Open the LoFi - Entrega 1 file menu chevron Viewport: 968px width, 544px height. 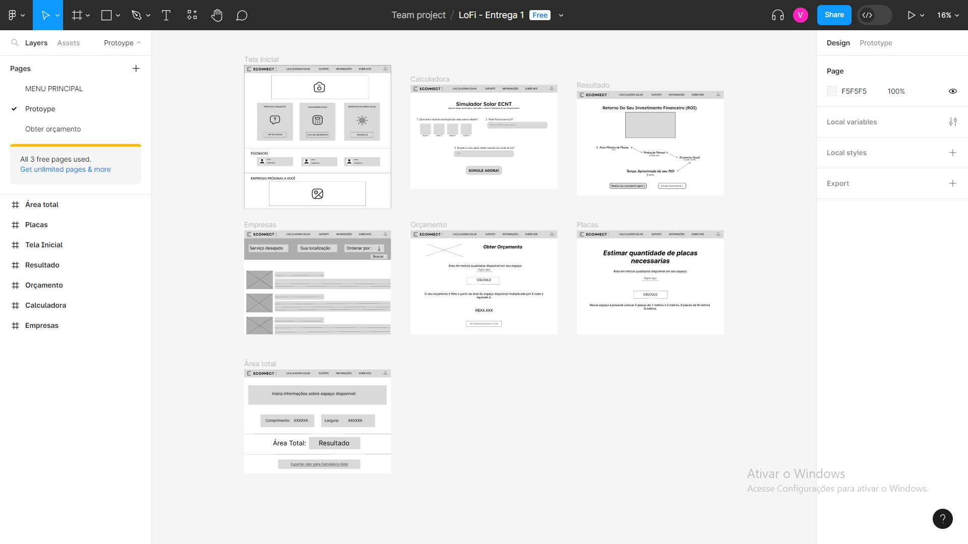click(x=561, y=15)
